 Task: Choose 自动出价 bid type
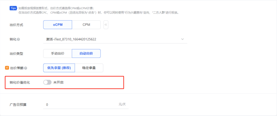pos(86,54)
